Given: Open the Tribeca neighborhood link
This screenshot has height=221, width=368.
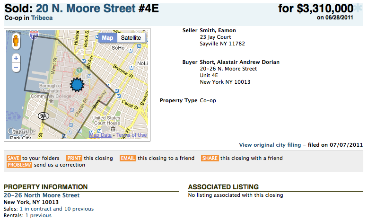Looking at the screenshot, I should coord(43,18).
